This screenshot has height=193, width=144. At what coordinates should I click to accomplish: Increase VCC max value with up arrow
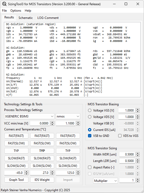click(78, 122)
